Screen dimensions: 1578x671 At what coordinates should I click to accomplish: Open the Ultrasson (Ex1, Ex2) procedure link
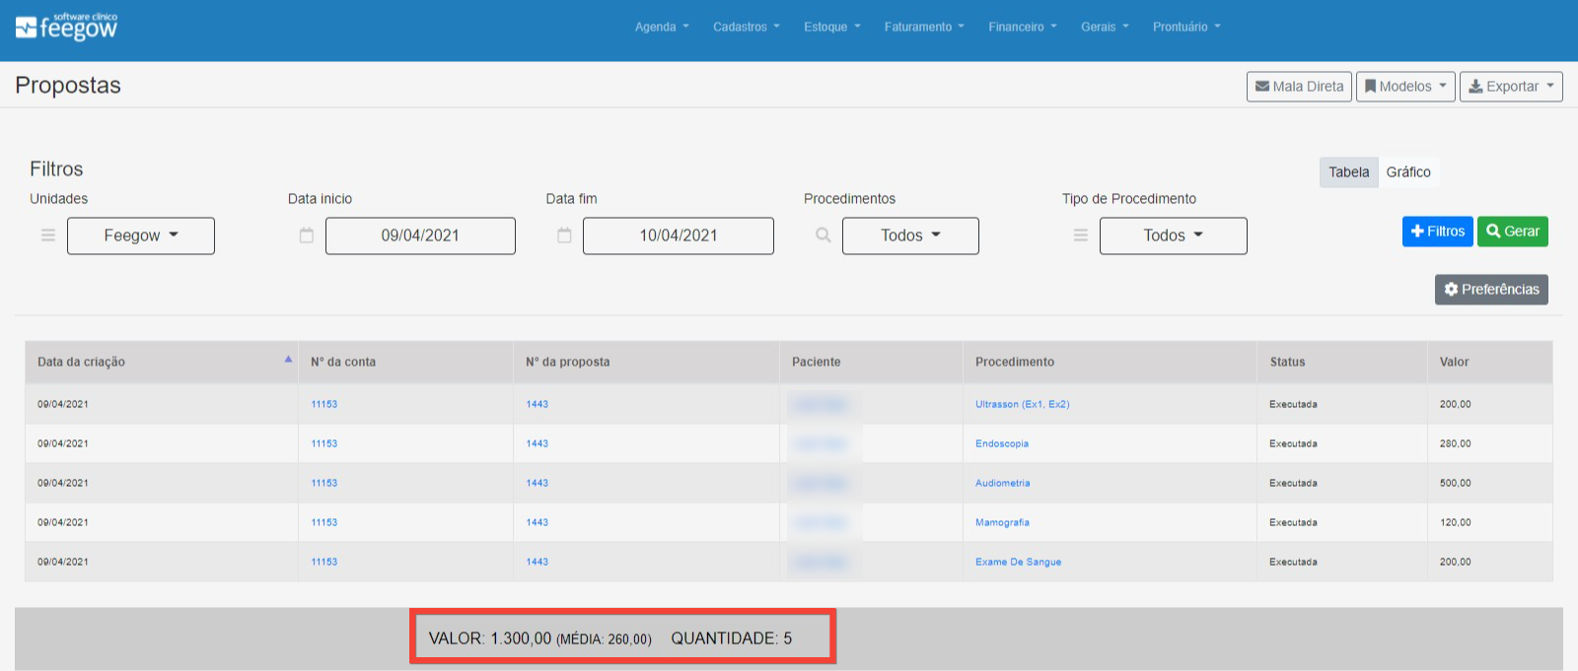[x=1023, y=404]
